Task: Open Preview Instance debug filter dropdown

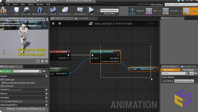Action: coord(109,10)
